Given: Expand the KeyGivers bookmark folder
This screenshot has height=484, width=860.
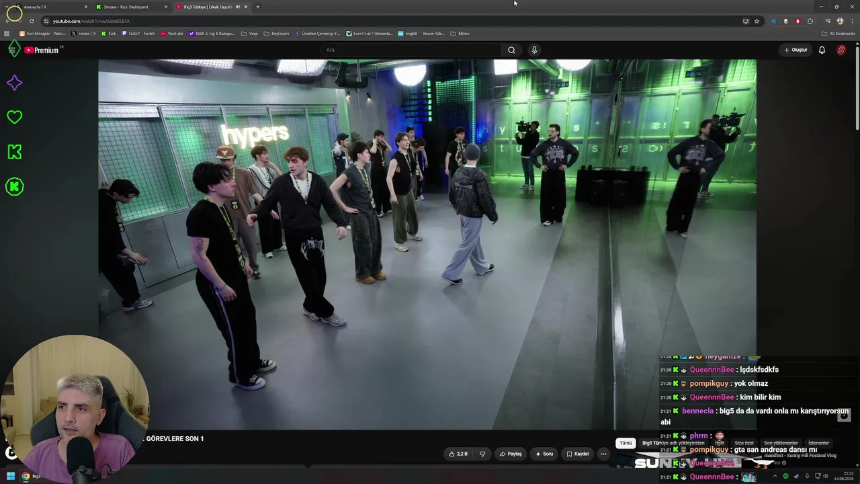Looking at the screenshot, I should [276, 33].
